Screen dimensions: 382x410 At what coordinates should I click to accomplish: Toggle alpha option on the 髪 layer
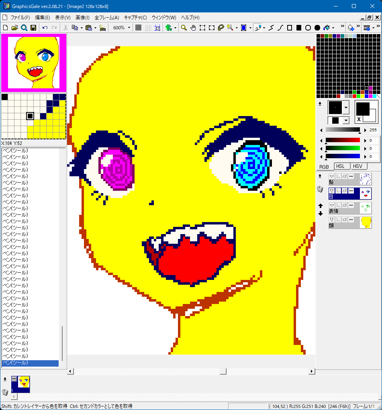click(x=345, y=176)
